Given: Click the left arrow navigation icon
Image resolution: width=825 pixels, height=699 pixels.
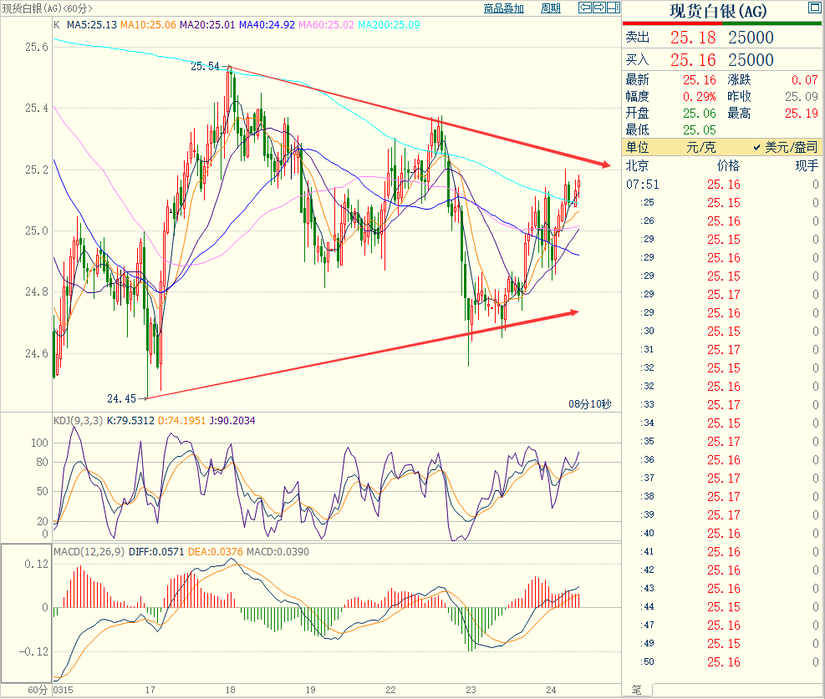Looking at the screenshot, I should coord(586,8).
